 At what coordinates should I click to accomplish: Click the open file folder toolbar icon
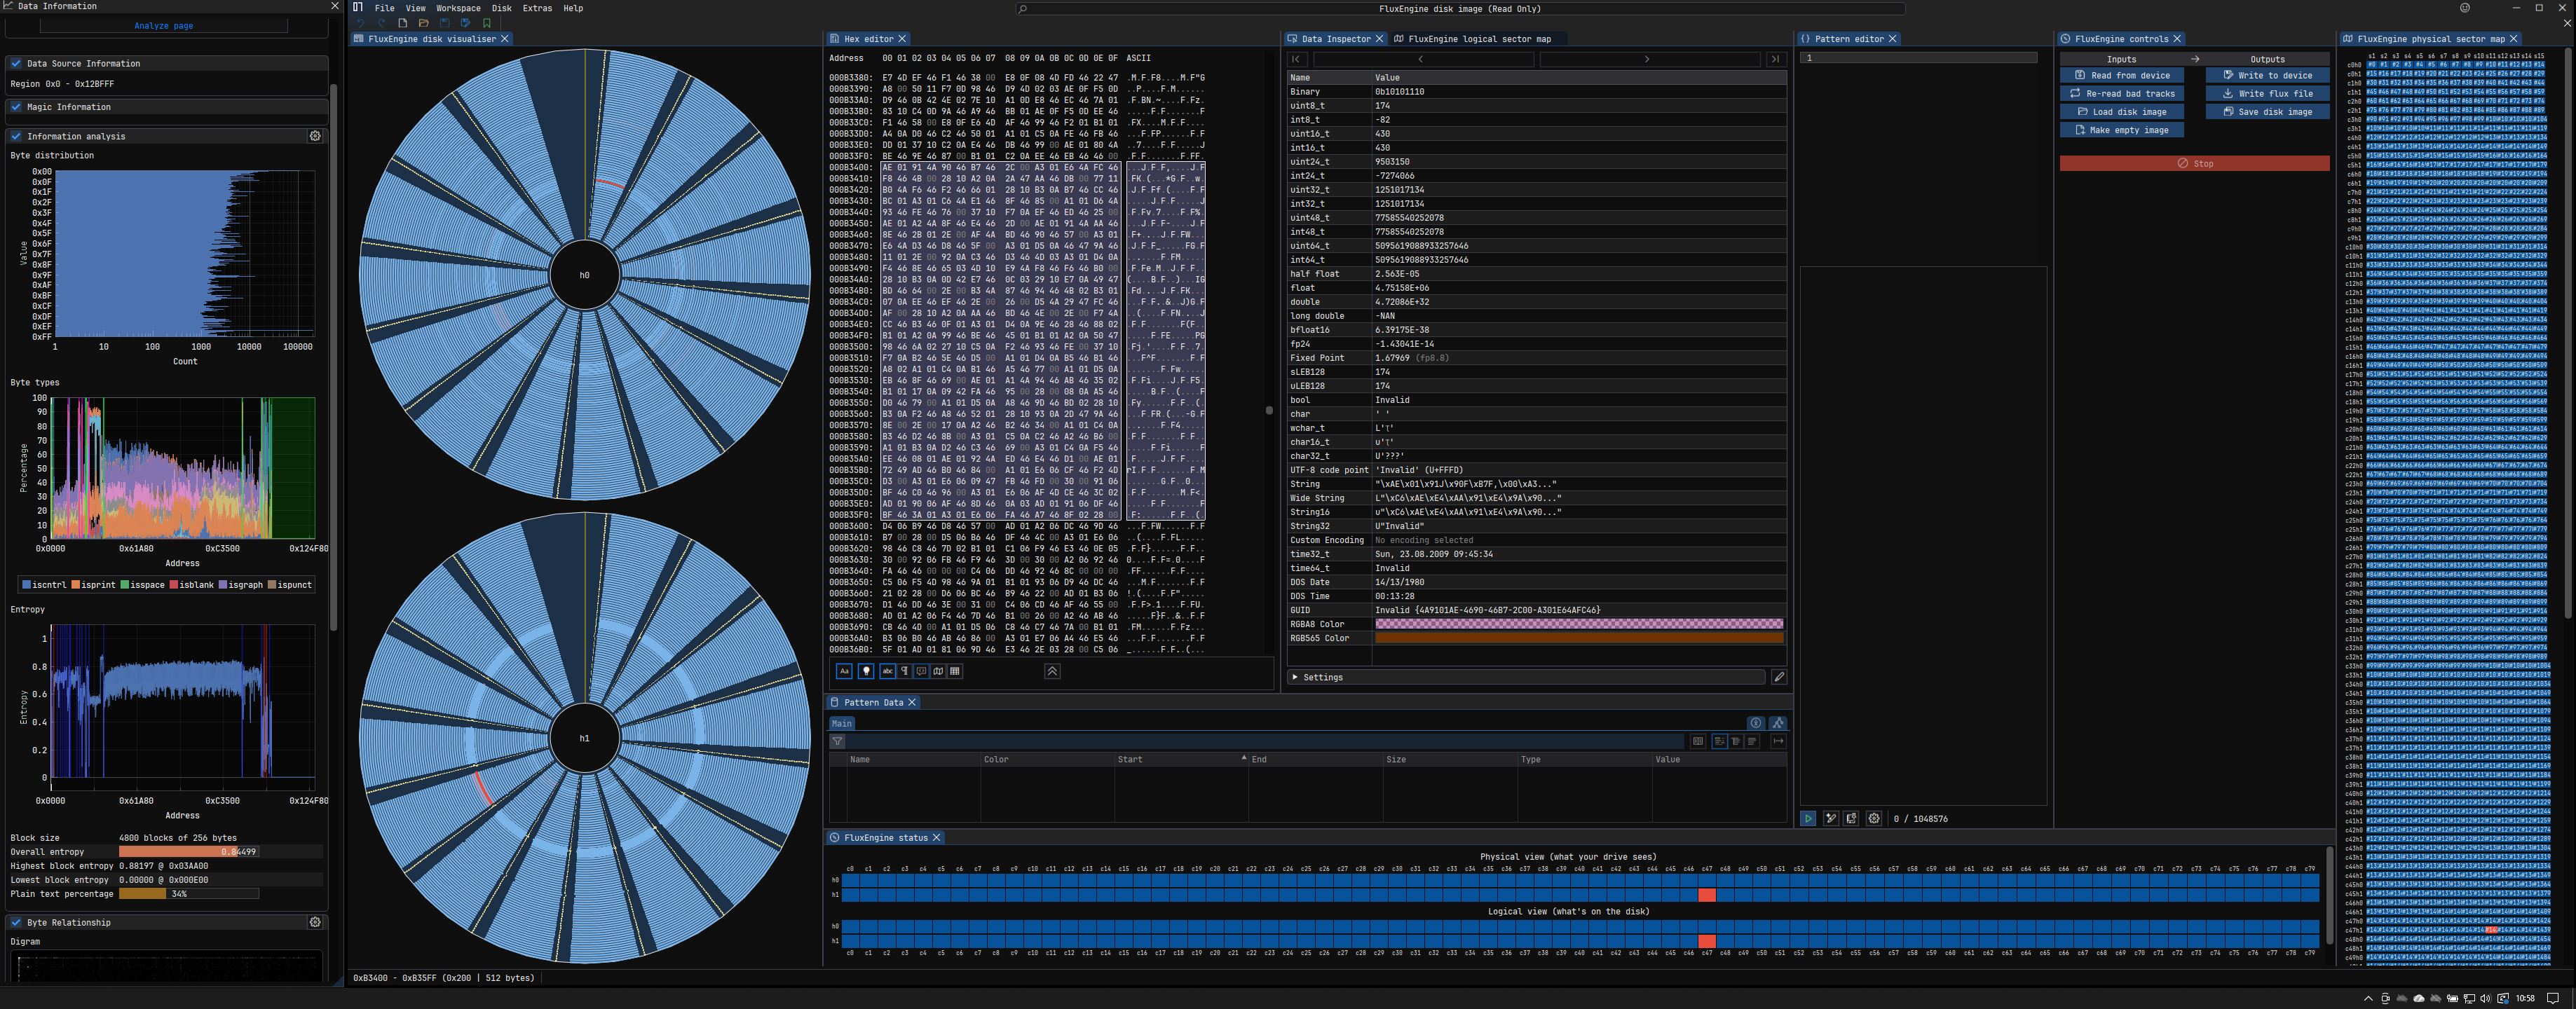tap(423, 23)
